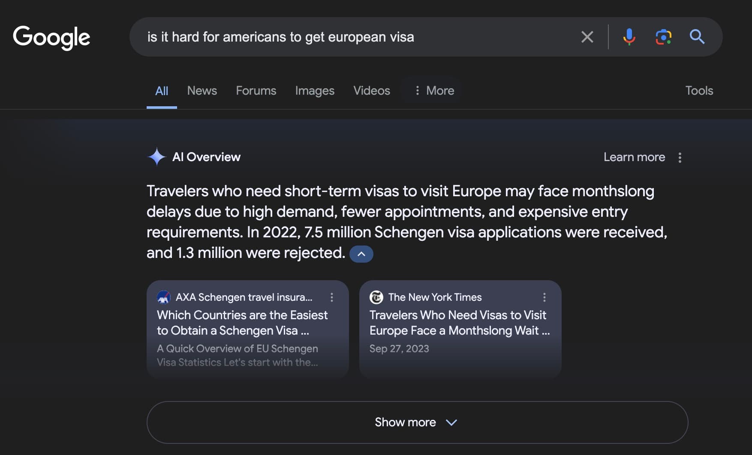
Task: Open the three-dot menu on the AXA card
Action: click(331, 297)
